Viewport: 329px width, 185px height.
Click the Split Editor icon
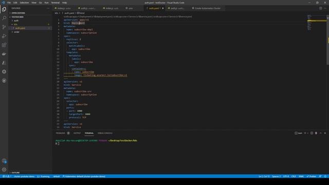[321, 8]
